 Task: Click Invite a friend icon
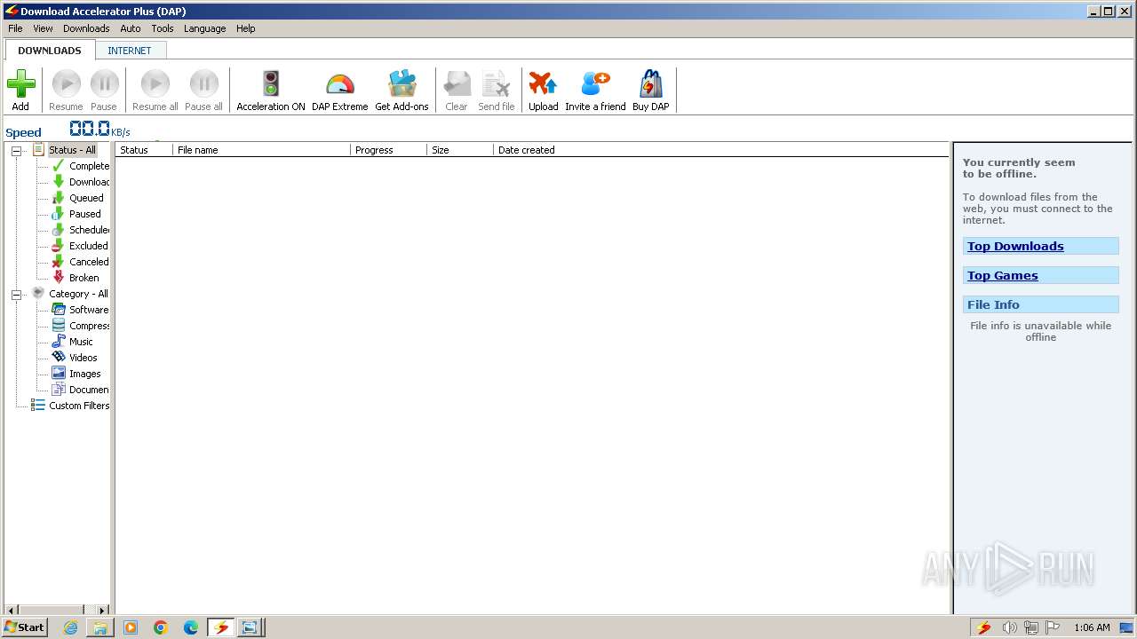coord(595,84)
